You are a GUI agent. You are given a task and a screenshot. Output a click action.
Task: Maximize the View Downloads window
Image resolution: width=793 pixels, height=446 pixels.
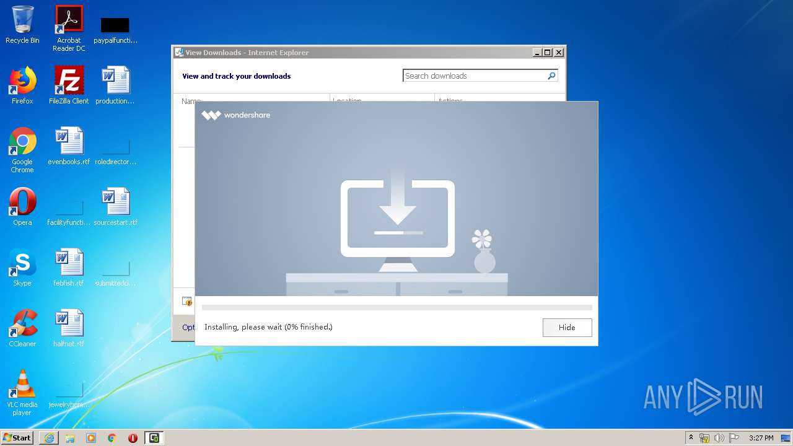(x=548, y=53)
